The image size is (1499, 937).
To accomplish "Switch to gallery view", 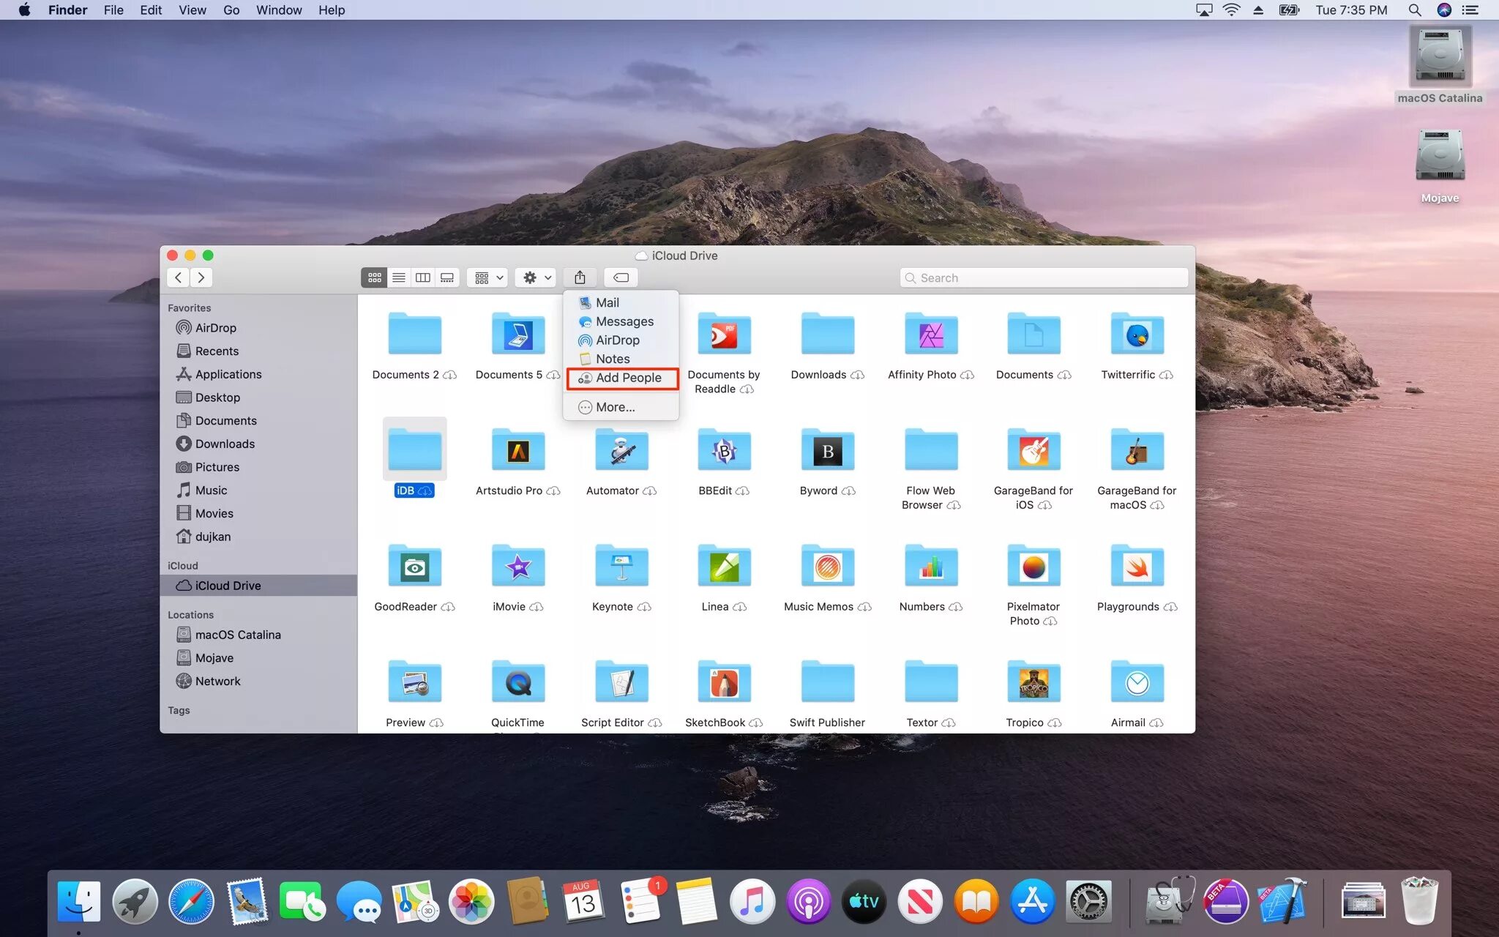I will coord(447,277).
